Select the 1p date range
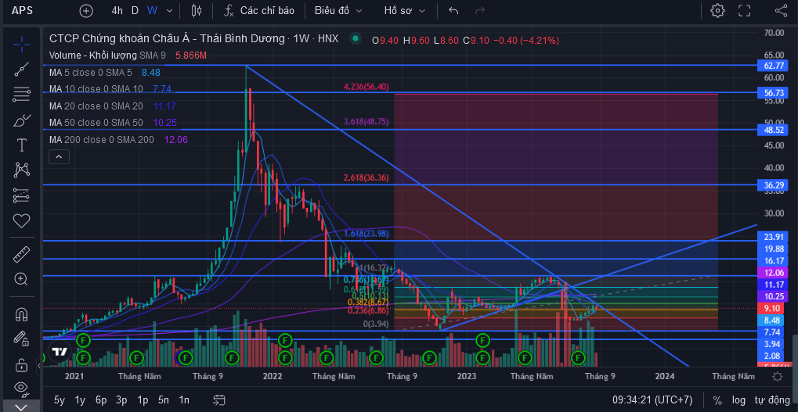 click(x=143, y=399)
